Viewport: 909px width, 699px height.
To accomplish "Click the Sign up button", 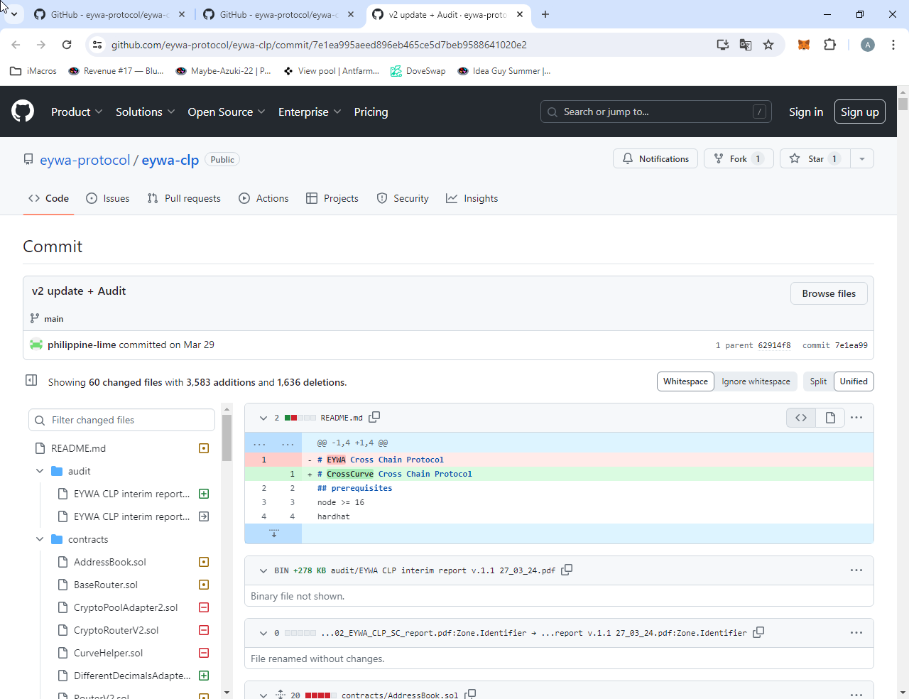I will [x=860, y=112].
